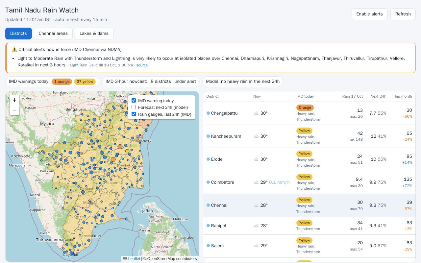
Task: Click the "8 districts" nowcast count
Action: (161, 82)
